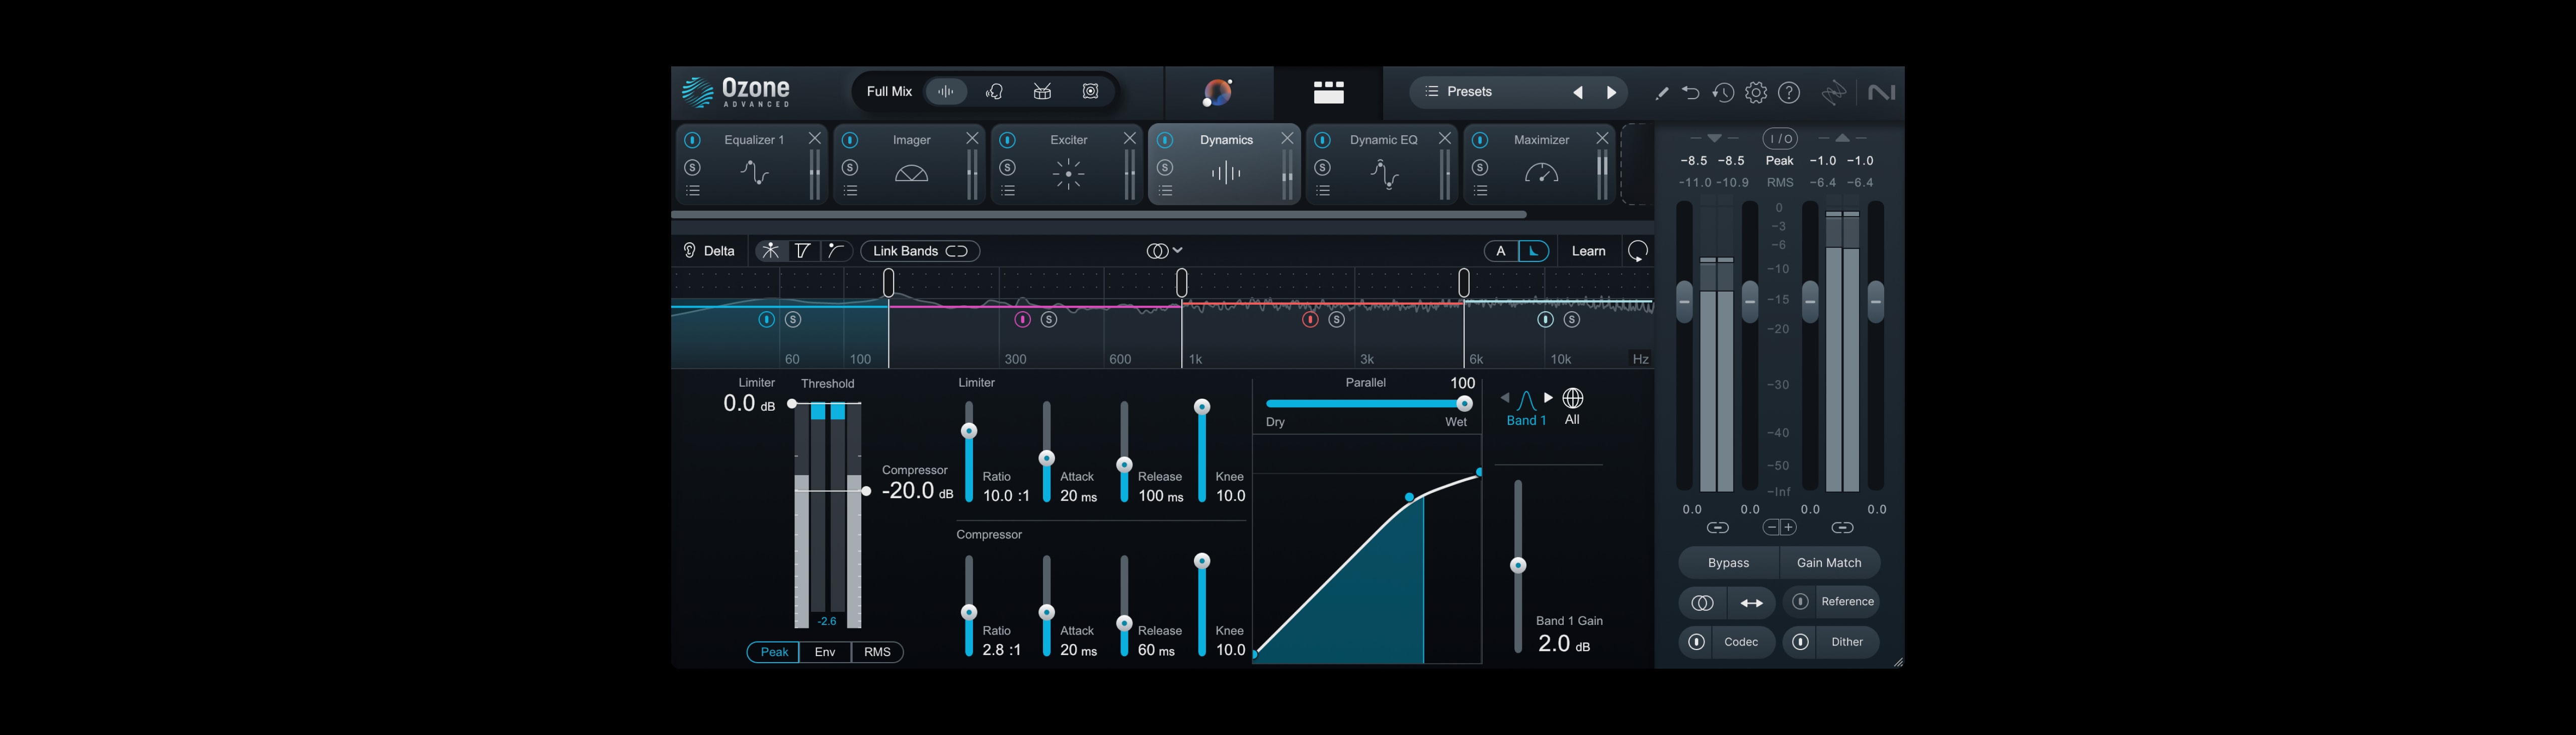Click the Learn button

pyautogui.click(x=1588, y=252)
